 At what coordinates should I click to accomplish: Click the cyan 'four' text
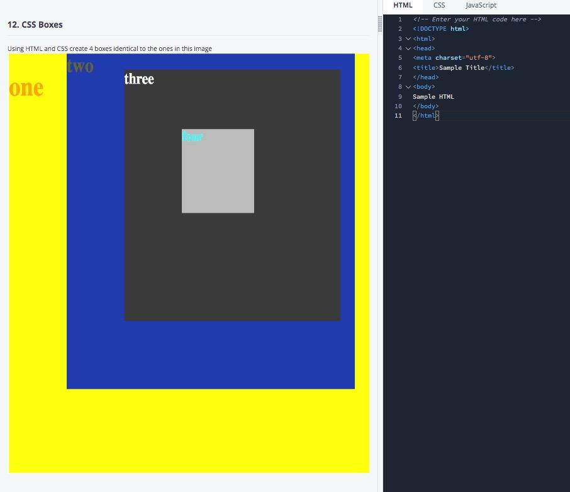tap(193, 137)
